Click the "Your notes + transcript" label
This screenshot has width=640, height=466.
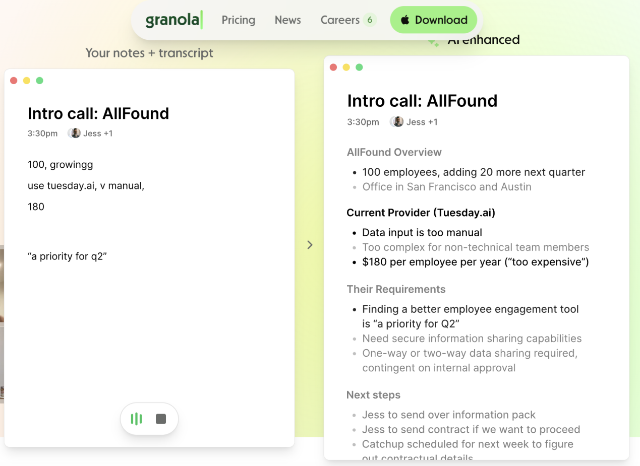149,53
